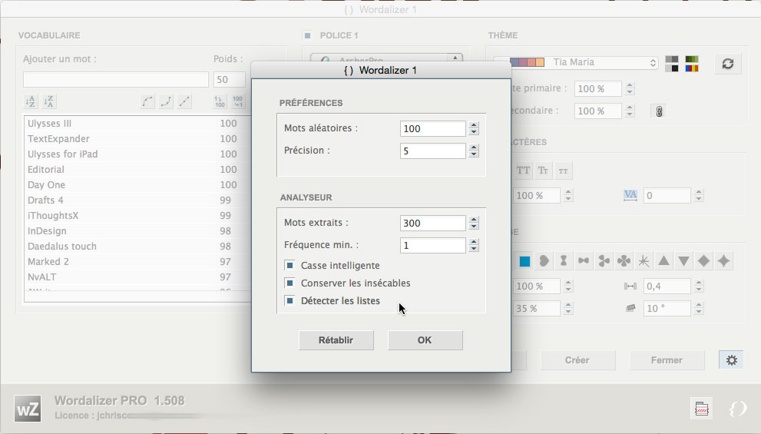Click the Poids field showing 50
Screen dimensions: 761x434
(230, 80)
